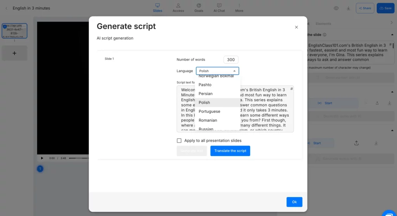Add a new slide with plus button
This screenshot has width=397, height=216.
click(14, 53)
